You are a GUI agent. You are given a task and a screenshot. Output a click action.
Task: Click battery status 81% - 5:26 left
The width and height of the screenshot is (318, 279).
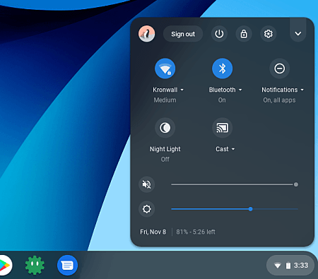pyautogui.click(x=196, y=232)
